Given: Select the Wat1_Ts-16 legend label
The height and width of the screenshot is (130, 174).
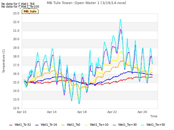Looking at the screenshot, I should point(49,125).
